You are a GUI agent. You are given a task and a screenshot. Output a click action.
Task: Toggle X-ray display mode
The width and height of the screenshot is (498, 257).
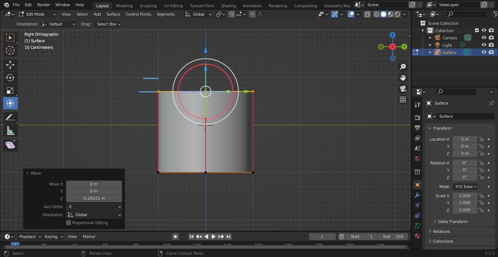coord(367,14)
